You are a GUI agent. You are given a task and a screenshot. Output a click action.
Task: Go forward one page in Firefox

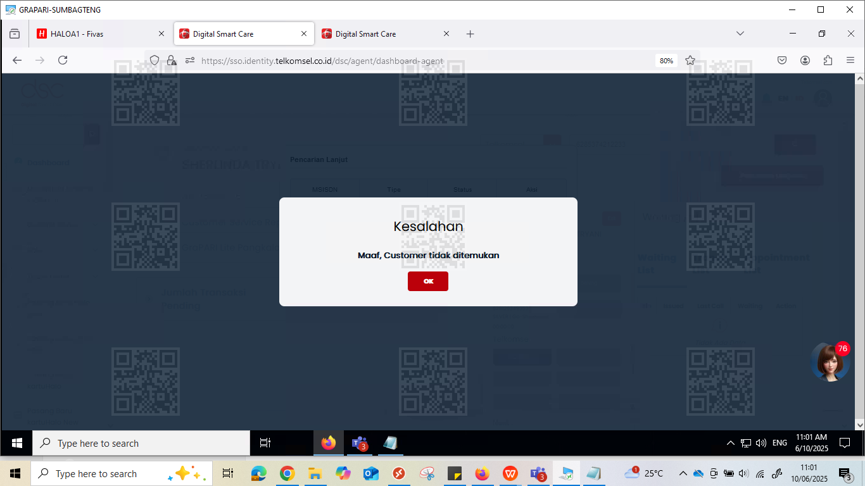(40, 60)
